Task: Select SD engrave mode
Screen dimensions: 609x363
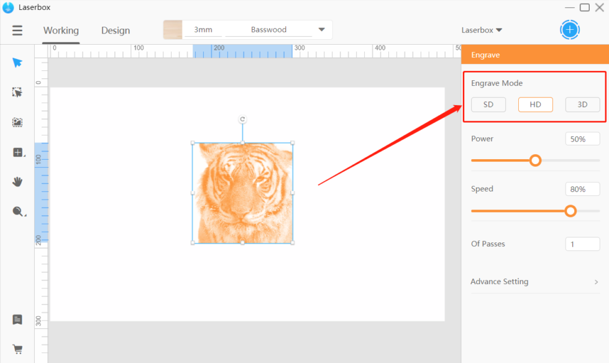Action: pyautogui.click(x=488, y=104)
